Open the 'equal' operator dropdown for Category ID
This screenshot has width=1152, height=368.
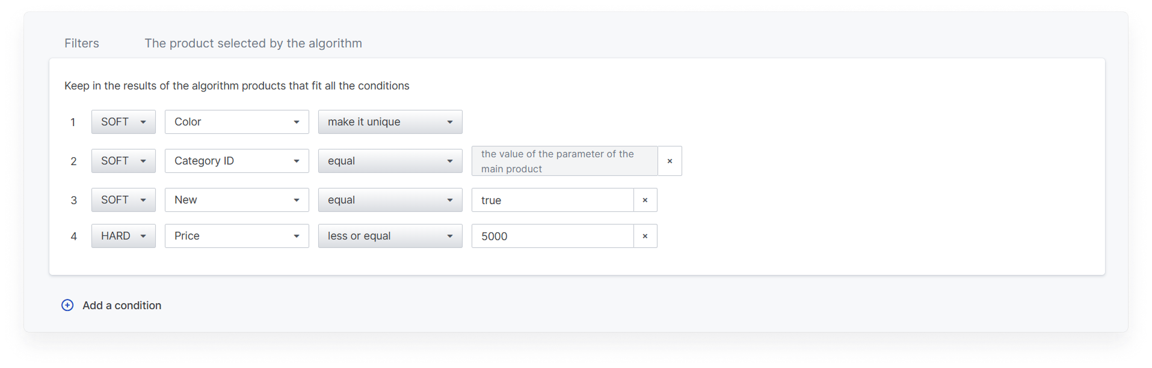(390, 161)
